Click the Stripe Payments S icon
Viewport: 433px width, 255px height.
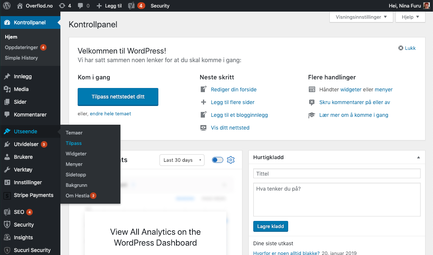pyautogui.click(x=7, y=195)
